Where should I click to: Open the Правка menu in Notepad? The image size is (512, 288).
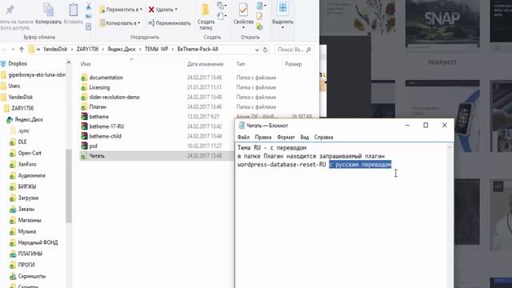point(263,137)
